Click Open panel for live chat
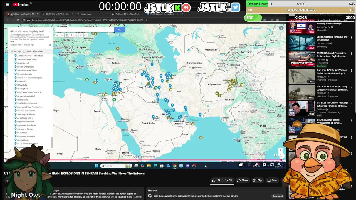The image size is (356, 200). pyautogui.click(x=278, y=196)
